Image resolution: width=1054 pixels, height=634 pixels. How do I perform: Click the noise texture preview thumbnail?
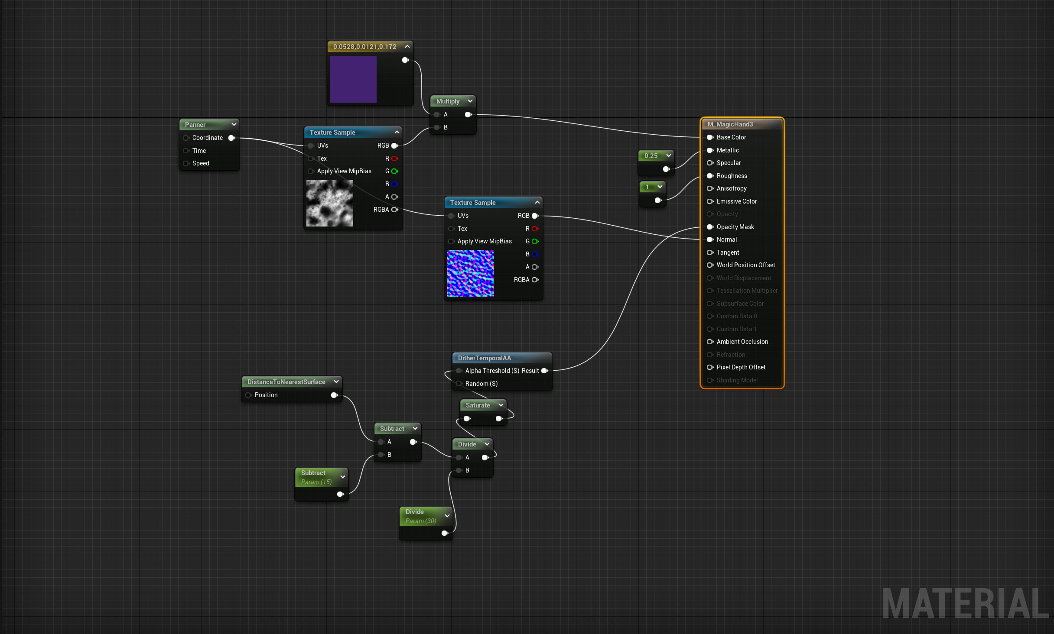(x=330, y=203)
